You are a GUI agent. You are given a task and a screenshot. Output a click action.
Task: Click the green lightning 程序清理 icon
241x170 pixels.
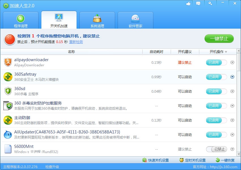[x=21, y=19]
